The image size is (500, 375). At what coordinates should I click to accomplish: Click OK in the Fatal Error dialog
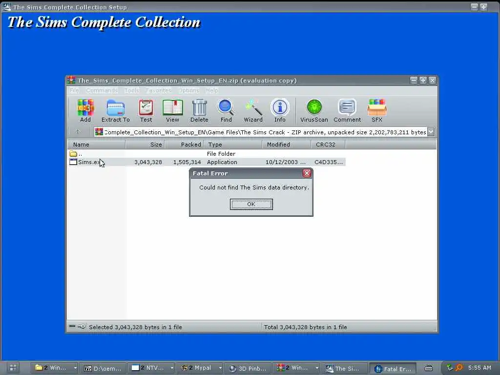pyautogui.click(x=251, y=204)
